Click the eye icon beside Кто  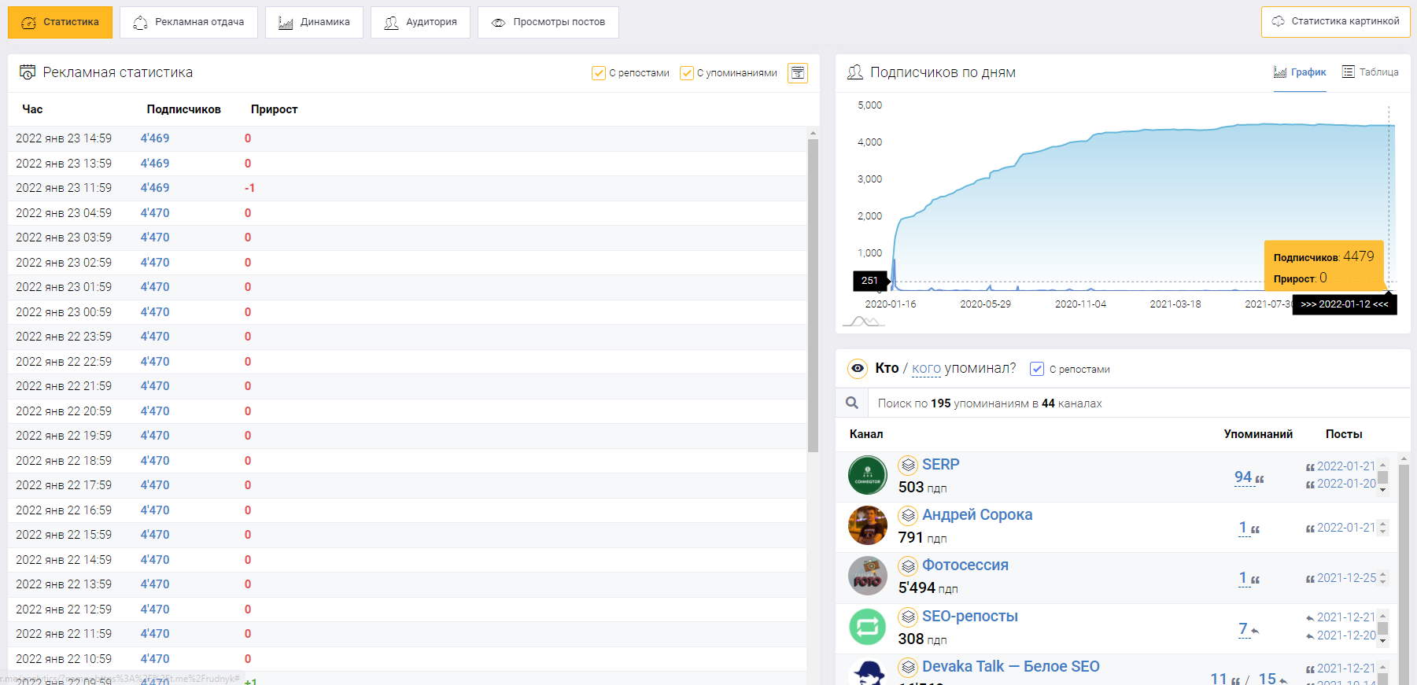coord(857,368)
